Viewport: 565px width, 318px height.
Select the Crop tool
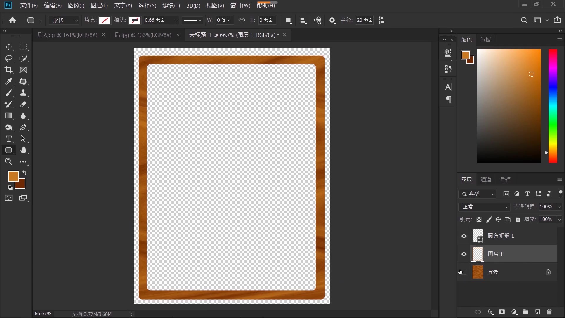click(x=9, y=70)
